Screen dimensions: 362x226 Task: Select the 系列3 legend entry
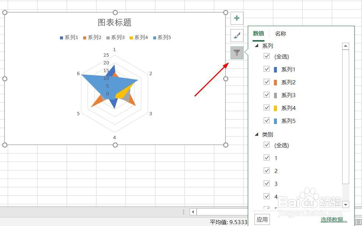tap(115, 38)
